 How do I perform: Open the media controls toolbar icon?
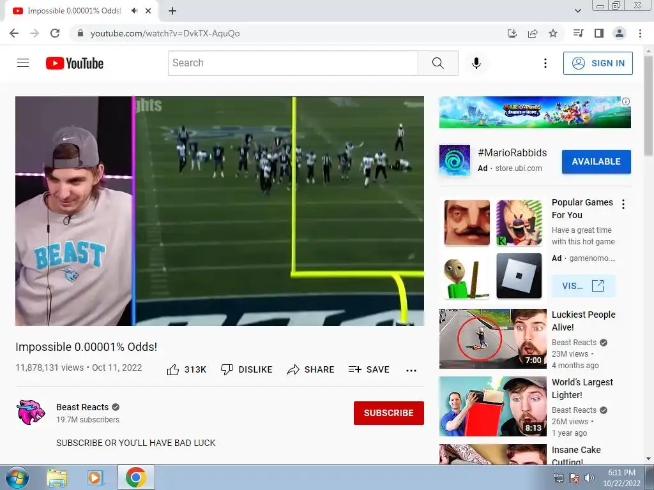(578, 33)
